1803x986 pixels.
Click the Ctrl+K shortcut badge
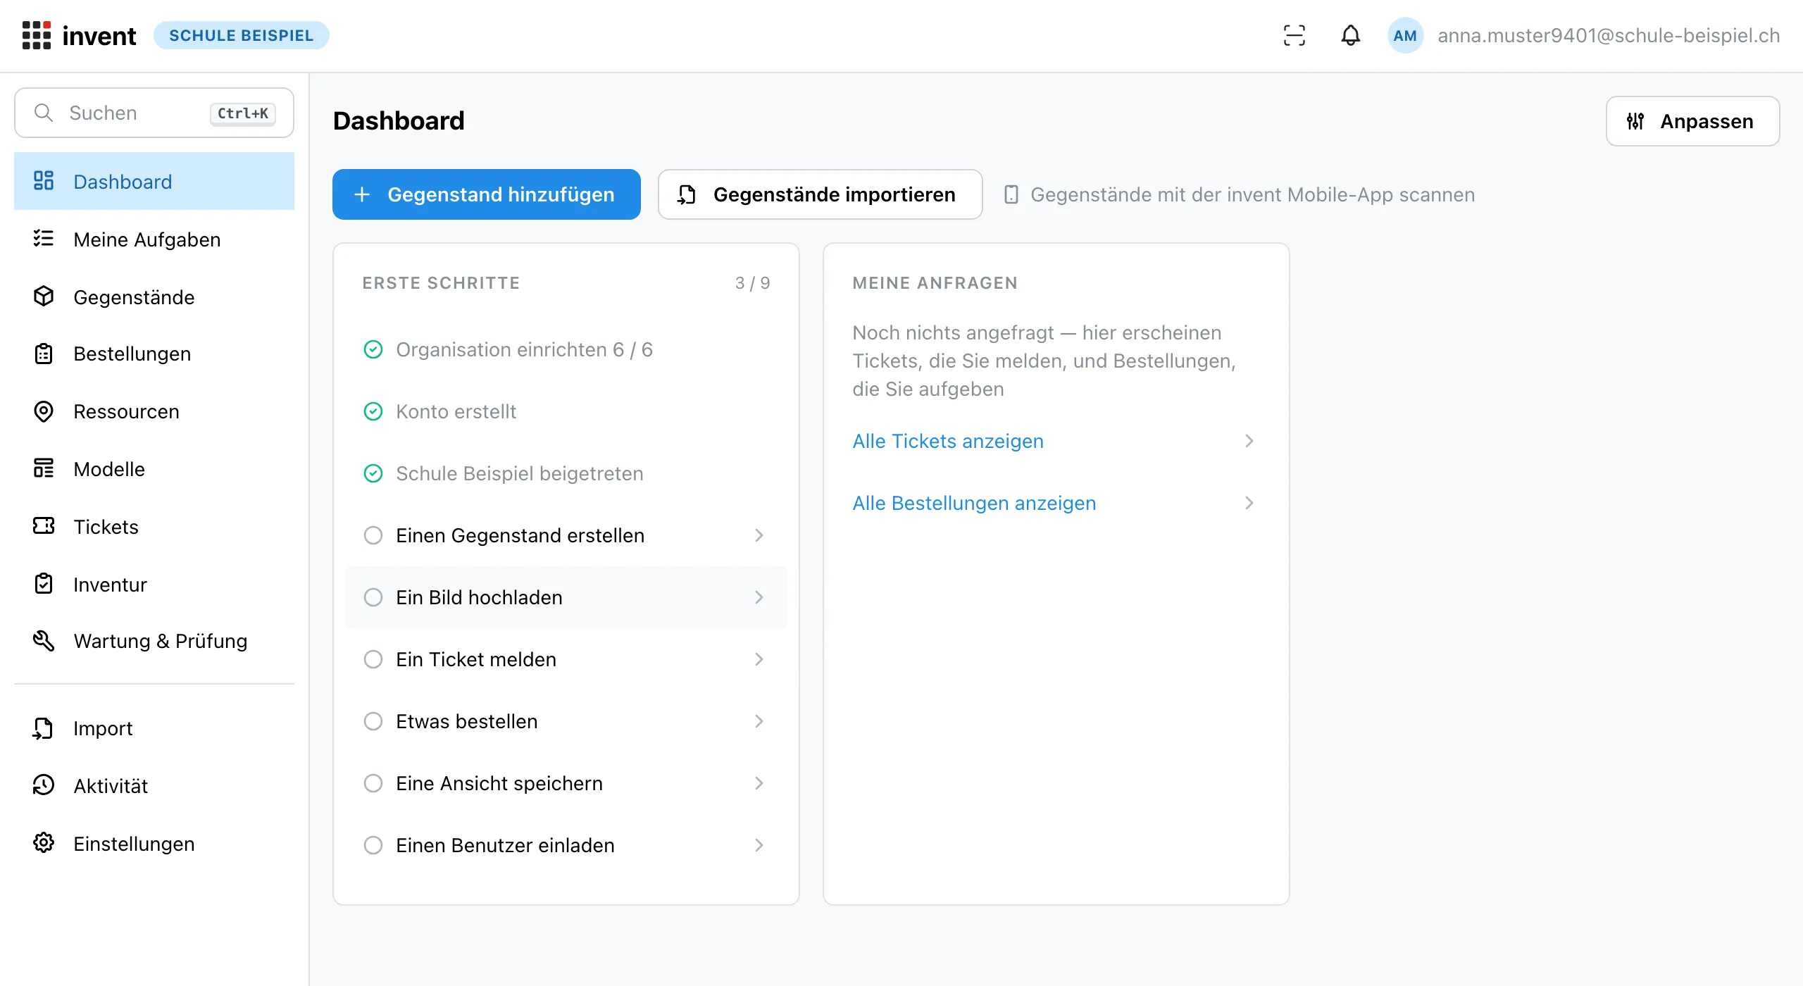[243, 113]
